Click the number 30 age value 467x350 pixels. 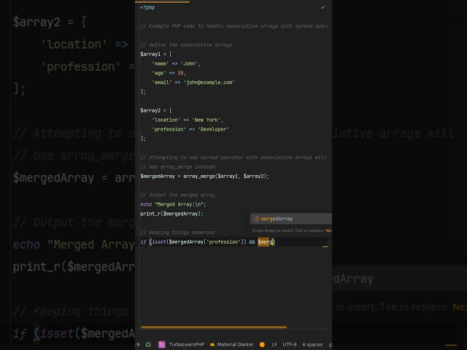click(180, 73)
